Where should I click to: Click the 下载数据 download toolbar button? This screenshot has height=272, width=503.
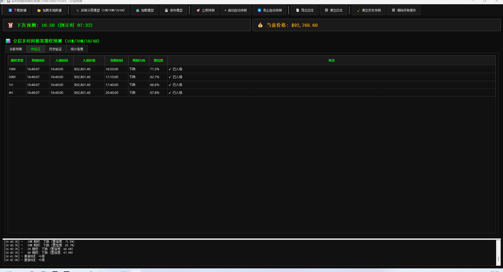[17, 10]
